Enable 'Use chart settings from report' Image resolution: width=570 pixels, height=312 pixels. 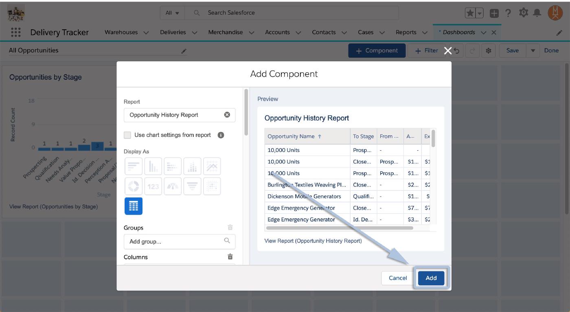(x=128, y=135)
